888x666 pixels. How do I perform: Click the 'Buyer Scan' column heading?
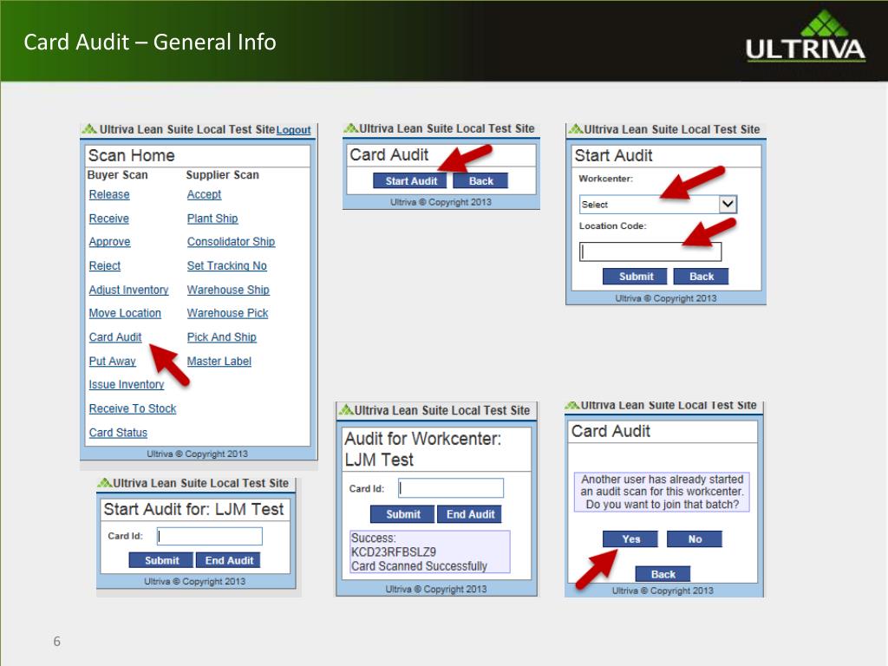(117, 175)
